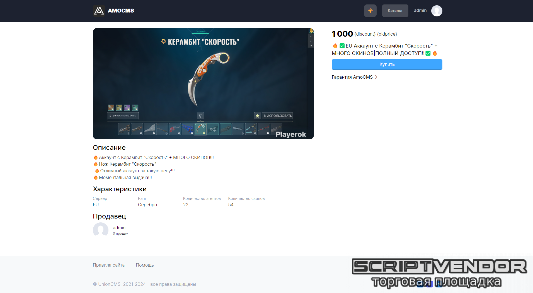533x293 pixels.
Task: Select the skins count 54
Action: (231, 205)
